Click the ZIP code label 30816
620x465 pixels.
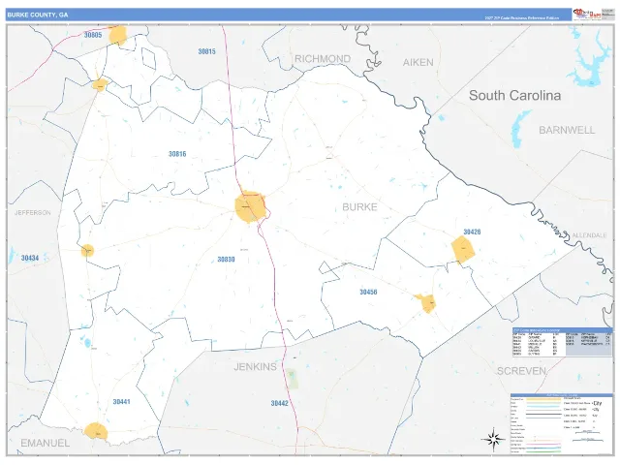coord(177,154)
